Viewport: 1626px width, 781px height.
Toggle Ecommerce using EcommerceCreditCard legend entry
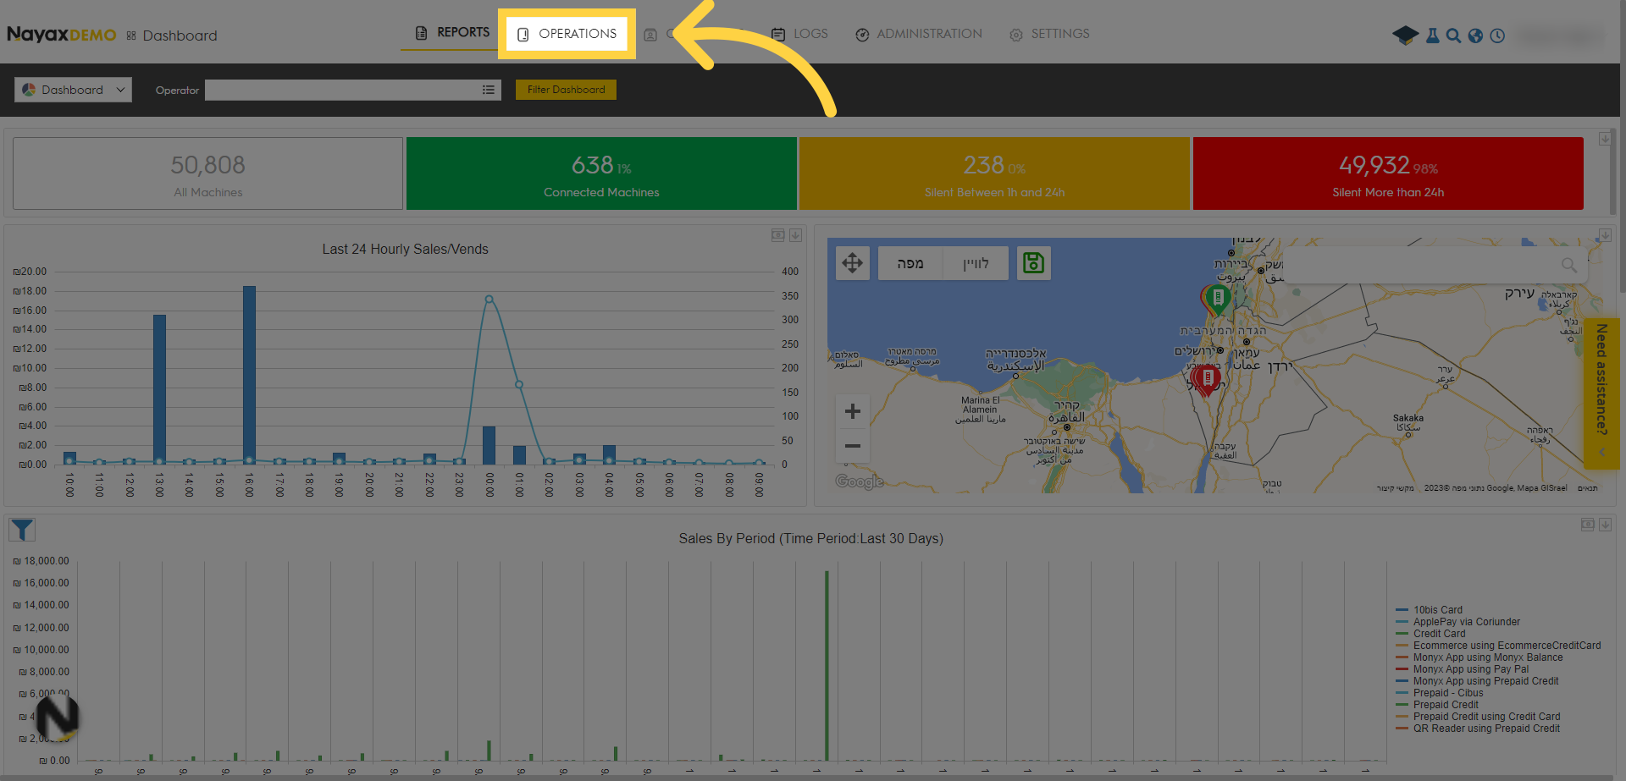pos(1498,646)
